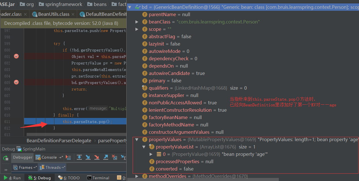Open the 6: TODO tool window
The image size is (359, 181).
(x=69, y=178)
